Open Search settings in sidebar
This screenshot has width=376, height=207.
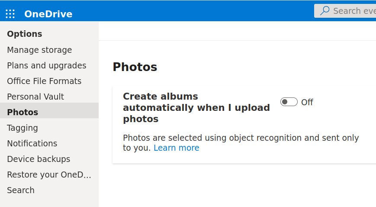pyautogui.click(x=21, y=191)
